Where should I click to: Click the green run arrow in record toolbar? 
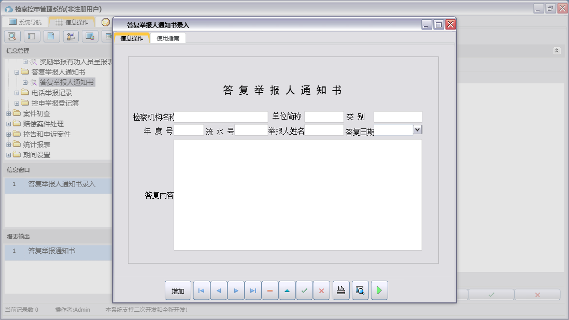(x=379, y=290)
